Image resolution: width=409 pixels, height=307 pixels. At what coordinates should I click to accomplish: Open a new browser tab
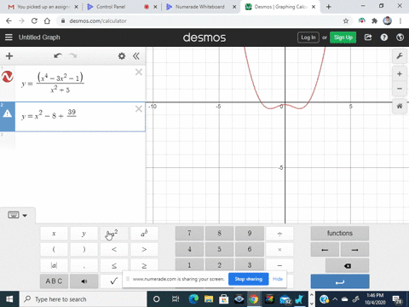[329, 7]
